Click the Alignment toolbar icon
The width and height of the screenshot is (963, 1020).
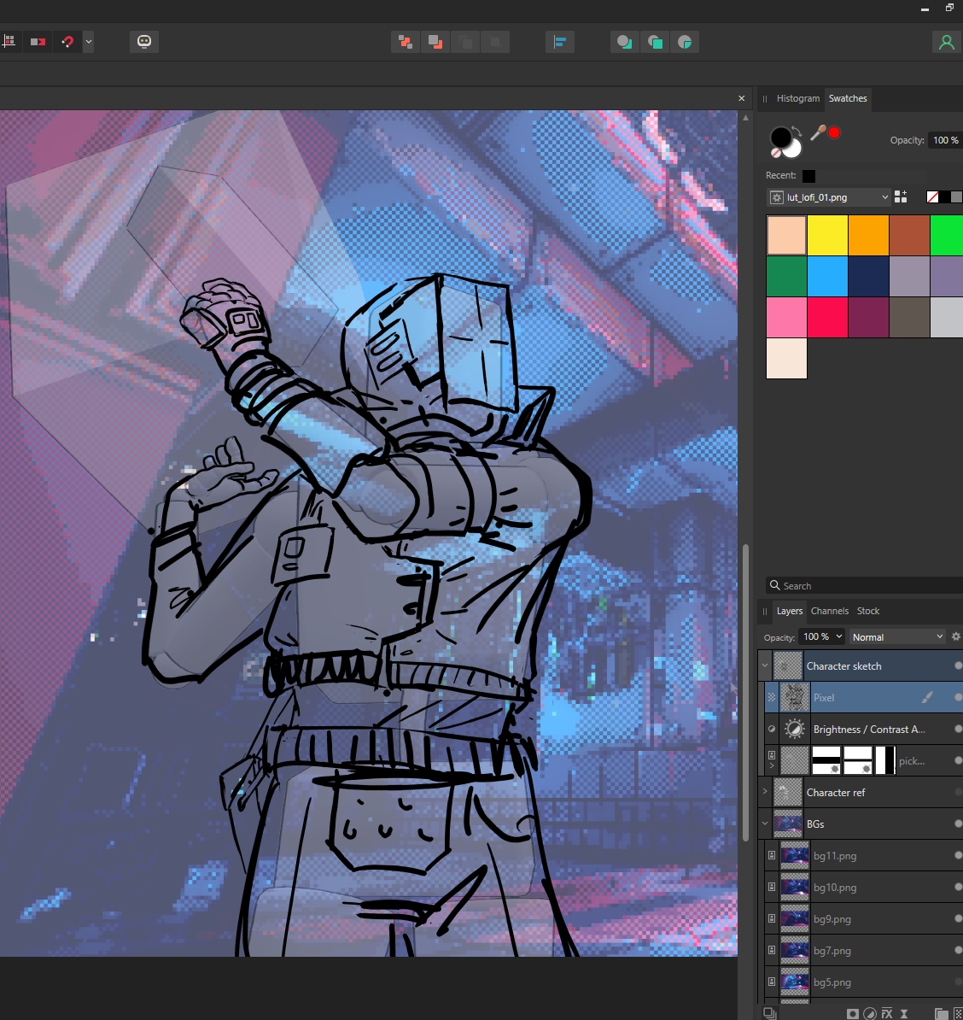[x=559, y=42]
